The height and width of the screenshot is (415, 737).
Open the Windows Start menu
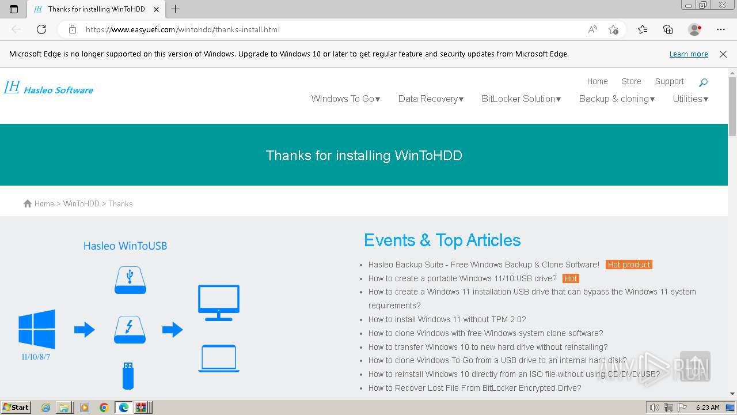tap(16, 408)
